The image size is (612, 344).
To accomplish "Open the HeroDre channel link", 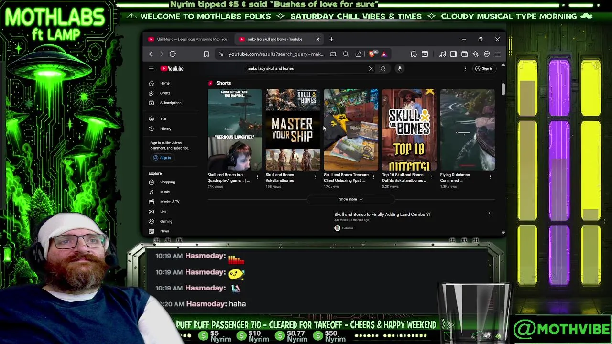I will [348, 228].
